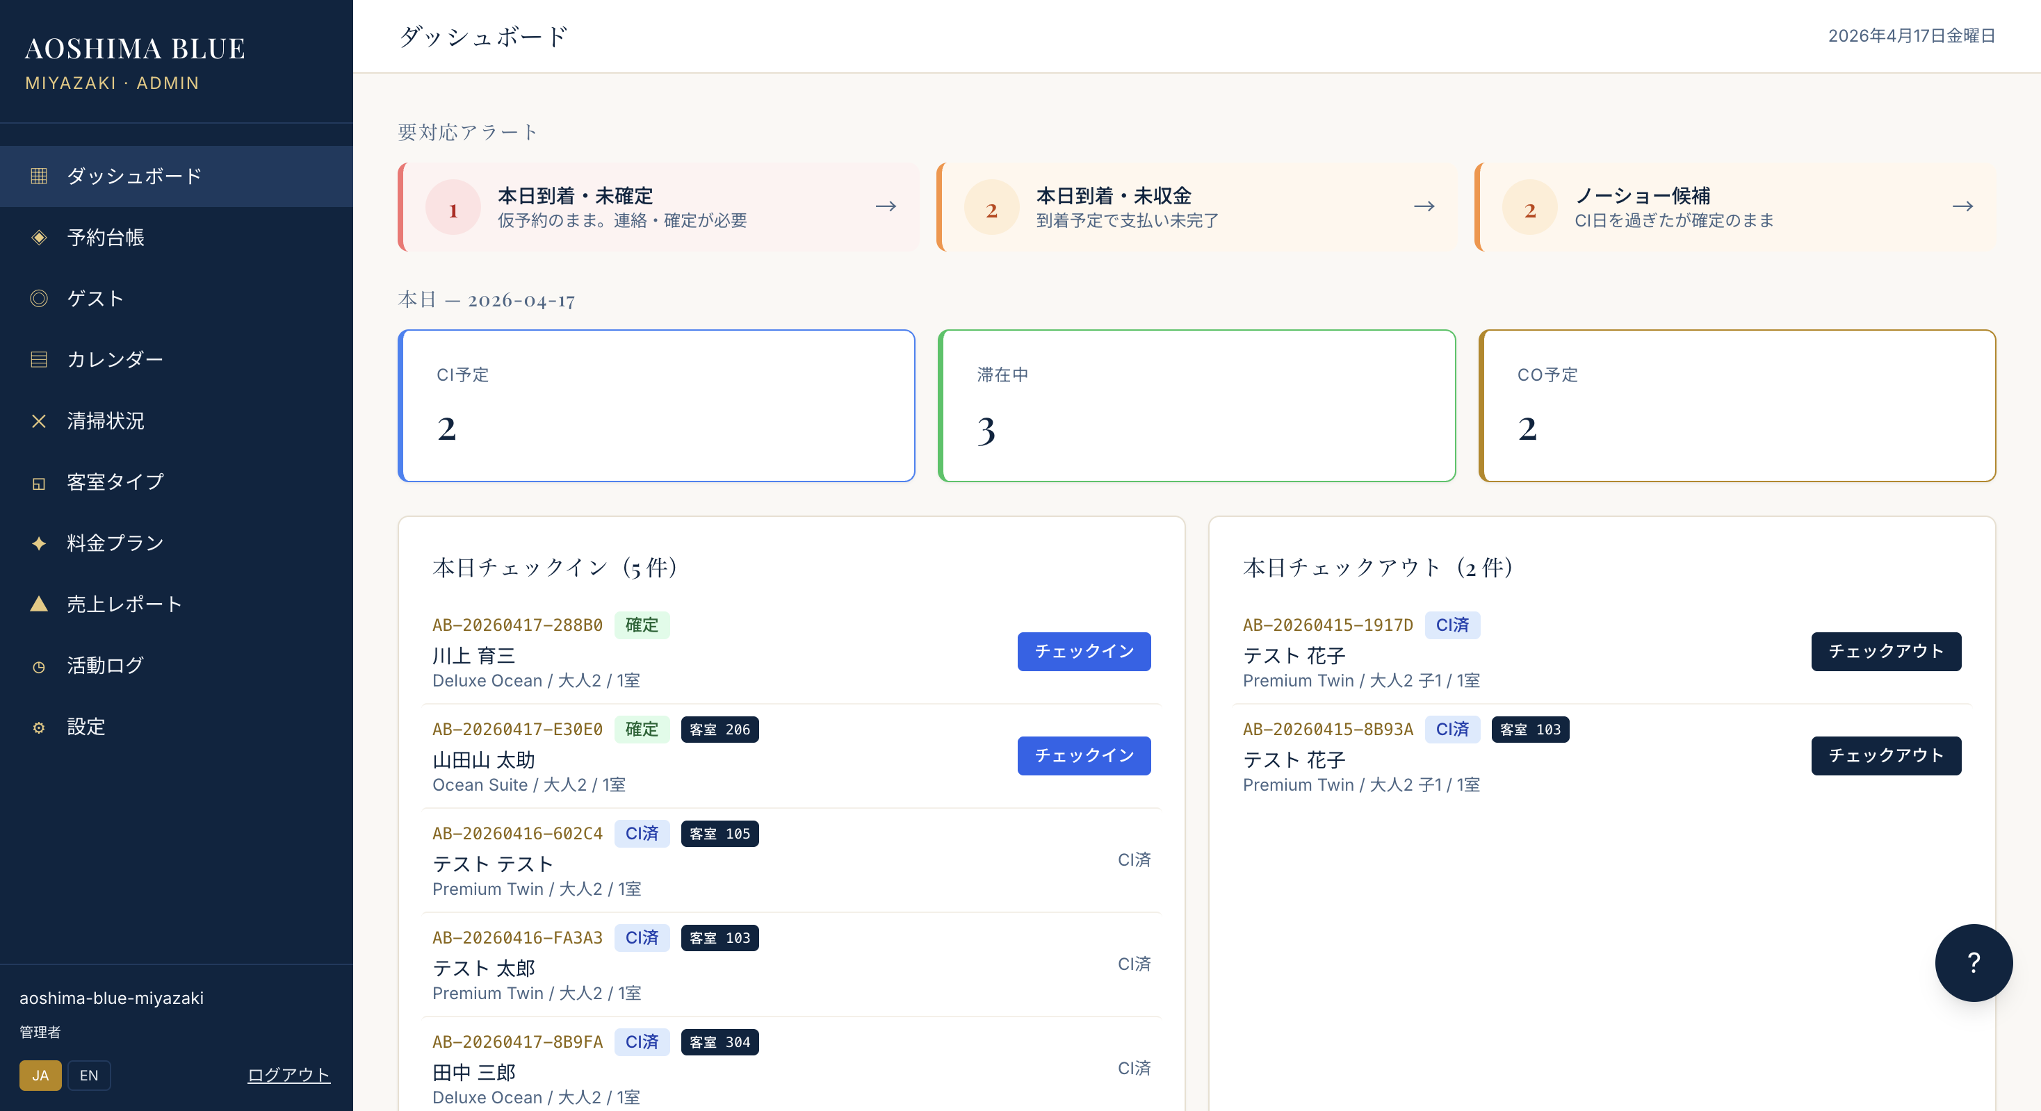The height and width of the screenshot is (1111, 2041).
Task: Open 料金プラン menu item
Action: tap(177, 543)
